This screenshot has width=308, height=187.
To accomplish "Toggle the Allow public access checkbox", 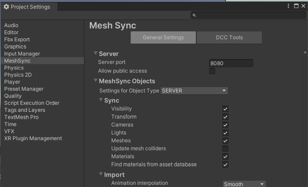I will [x=212, y=71].
